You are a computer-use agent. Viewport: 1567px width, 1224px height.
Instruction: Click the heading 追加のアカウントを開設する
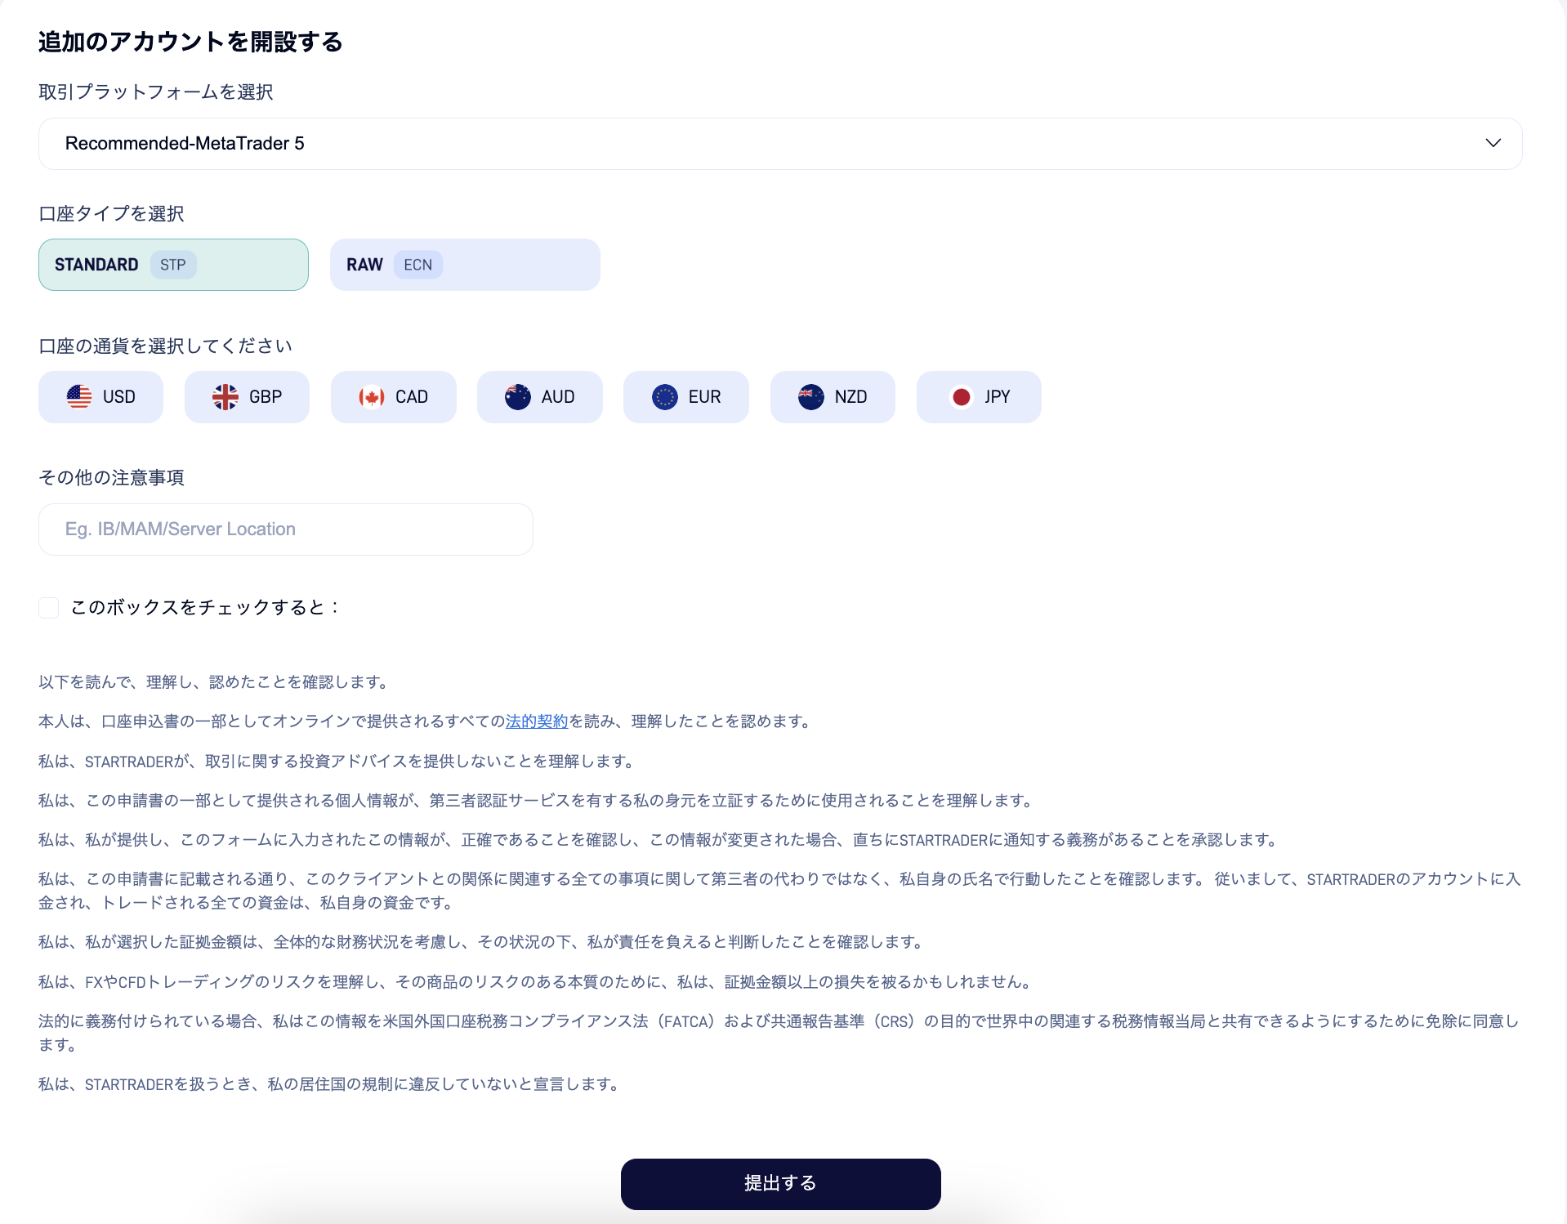point(190,42)
